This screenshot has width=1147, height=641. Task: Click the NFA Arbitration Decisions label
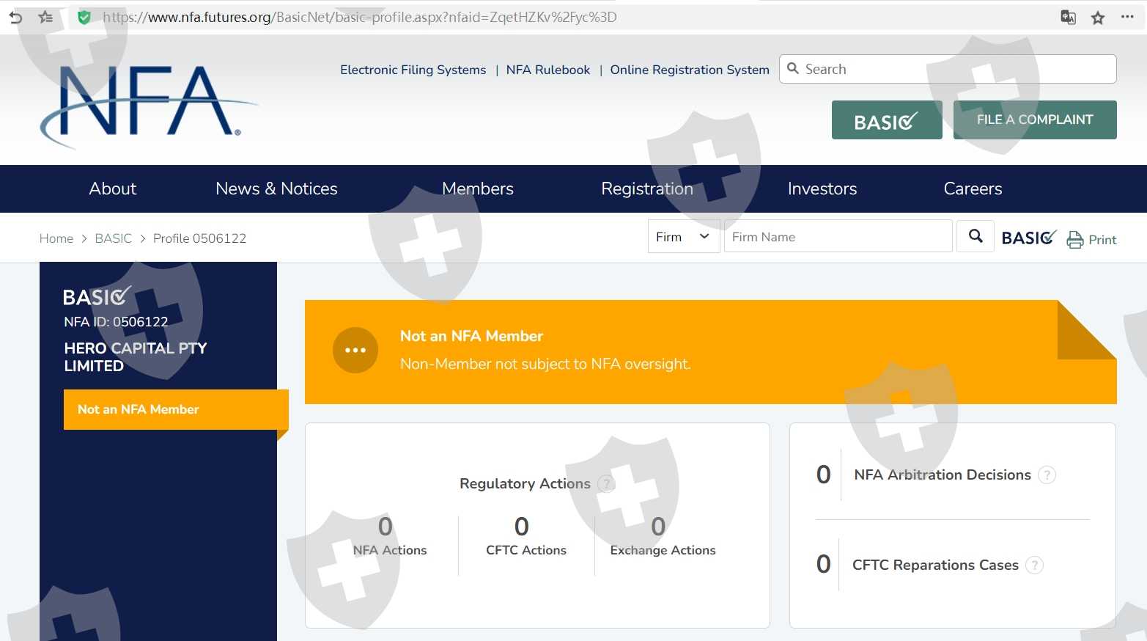[x=943, y=475]
